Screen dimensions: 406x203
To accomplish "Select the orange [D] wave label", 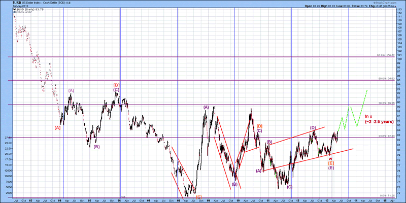I will [x=259, y=125].
